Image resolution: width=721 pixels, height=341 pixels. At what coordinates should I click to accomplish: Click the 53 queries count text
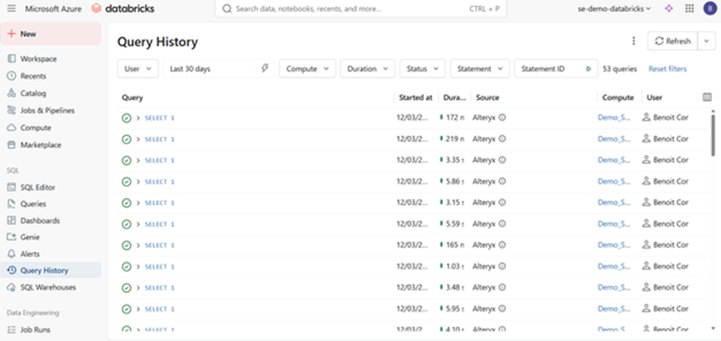[620, 69]
